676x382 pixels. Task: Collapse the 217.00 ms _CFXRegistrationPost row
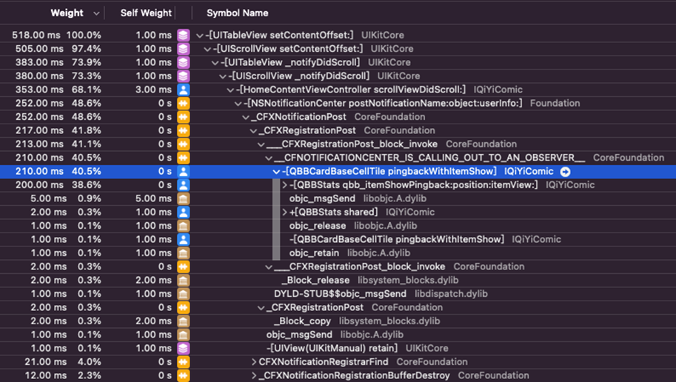click(253, 130)
